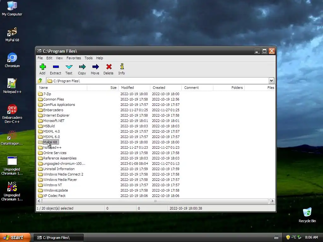323x242 pixels.
Task: Select Embarcadero Dev-C++ desktop shortcut
Action: 12,114
